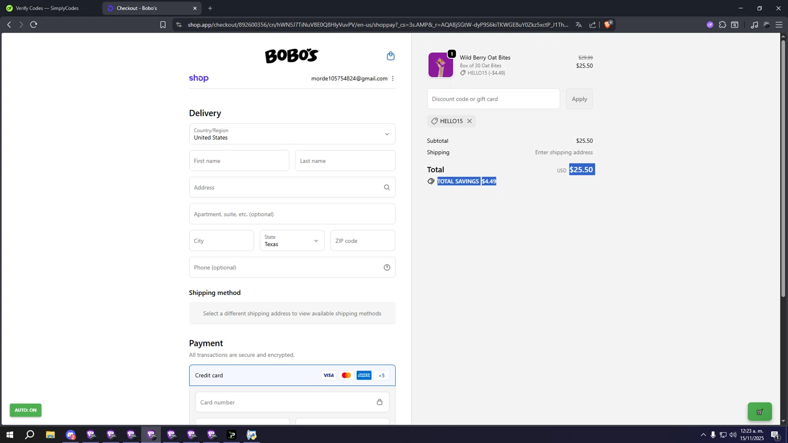Click the green cart floating button
The height and width of the screenshot is (443, 788).
pos(760,412)
